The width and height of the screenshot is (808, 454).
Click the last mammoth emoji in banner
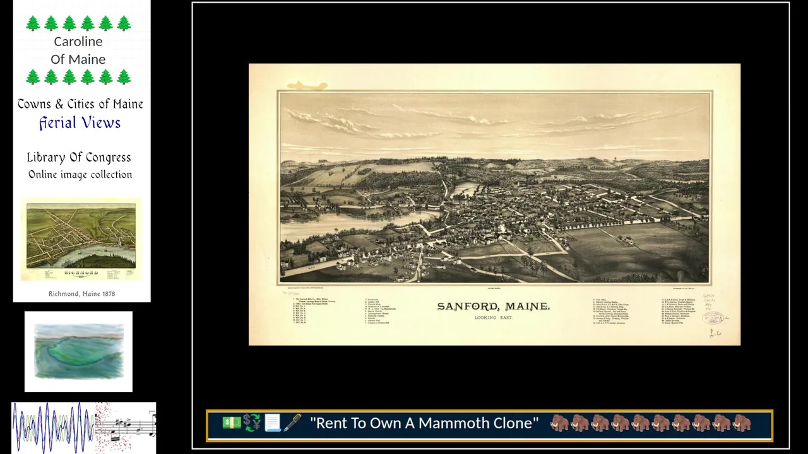[742, 423]
